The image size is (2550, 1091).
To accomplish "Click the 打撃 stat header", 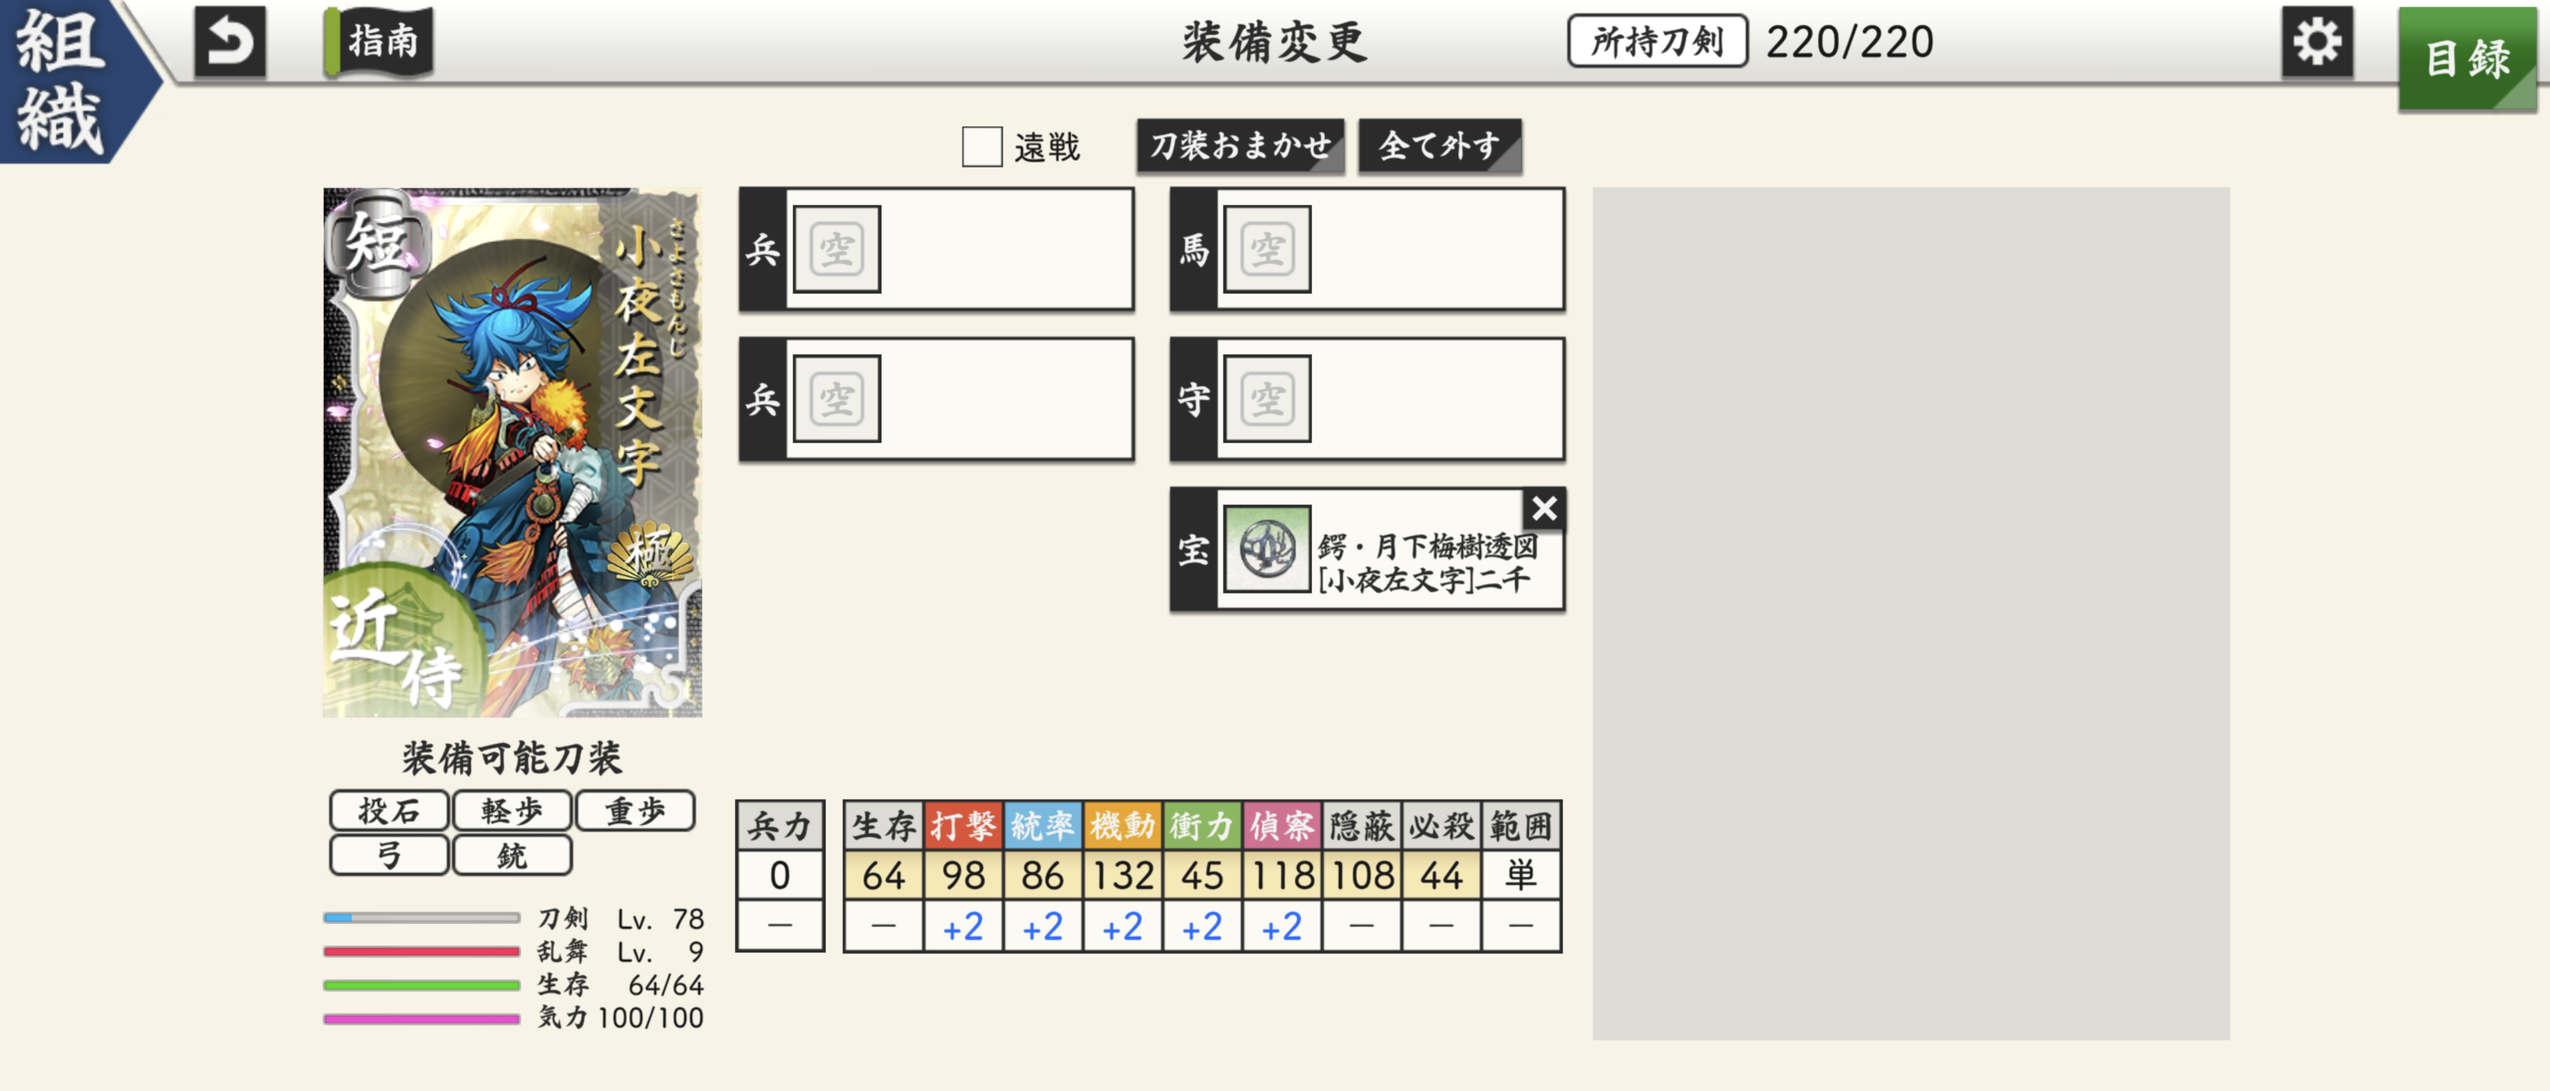I will pyautogui.click(x=963, y=826).
